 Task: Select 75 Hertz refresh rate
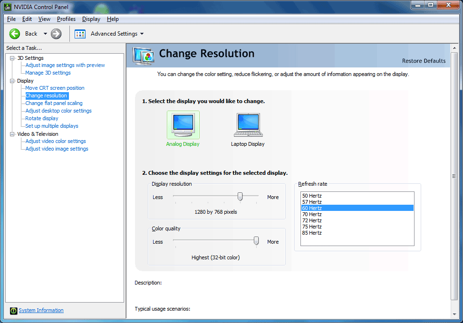[357, 227]
